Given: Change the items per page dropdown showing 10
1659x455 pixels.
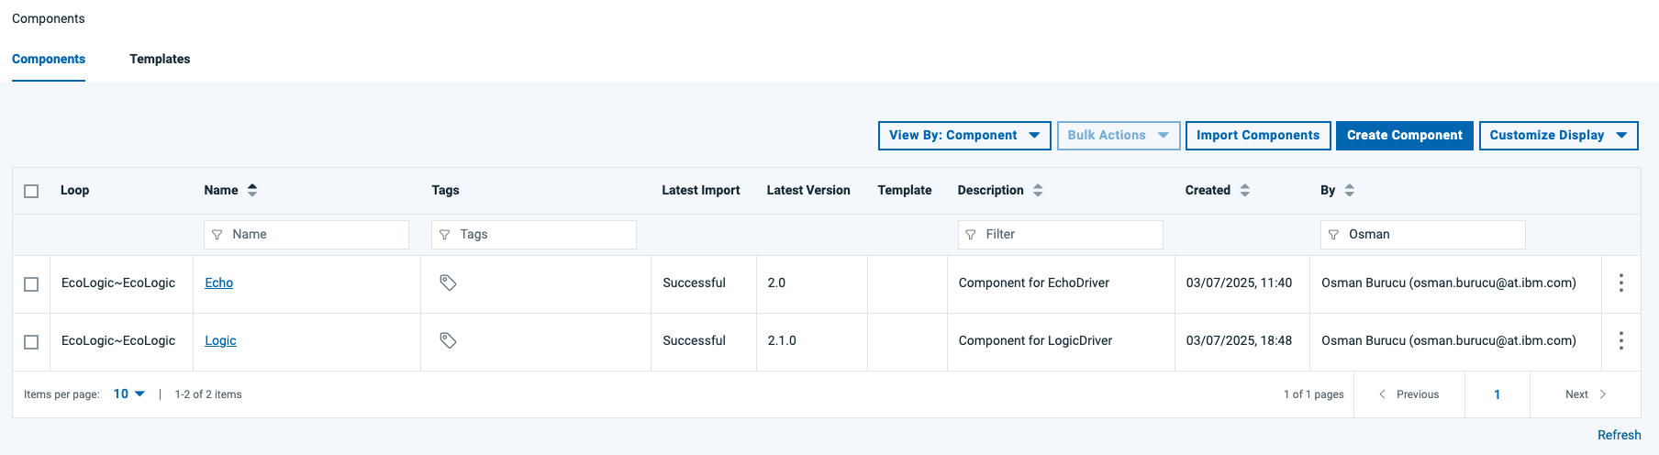Looking at the screenshot, I should [x=128, y=394].
